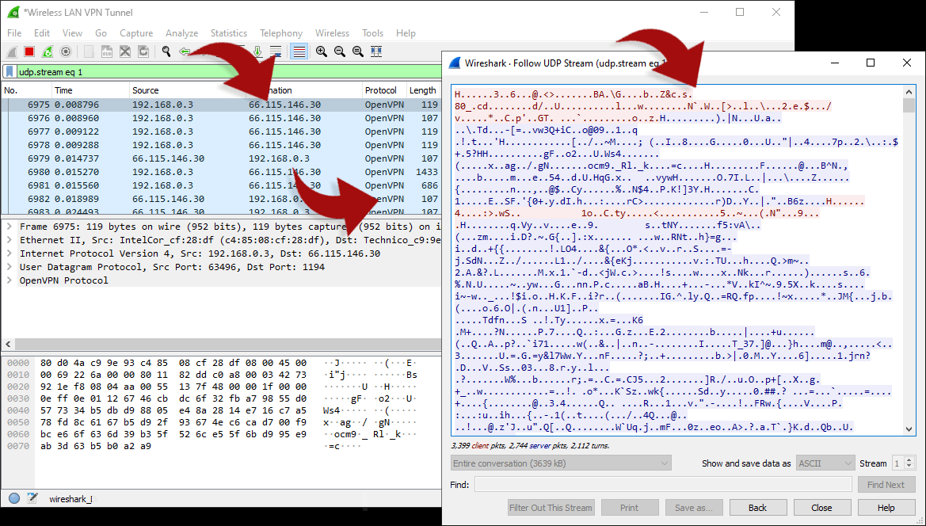Click the start capture shark fin icon

pyautogui.click(x=12, y=52)
